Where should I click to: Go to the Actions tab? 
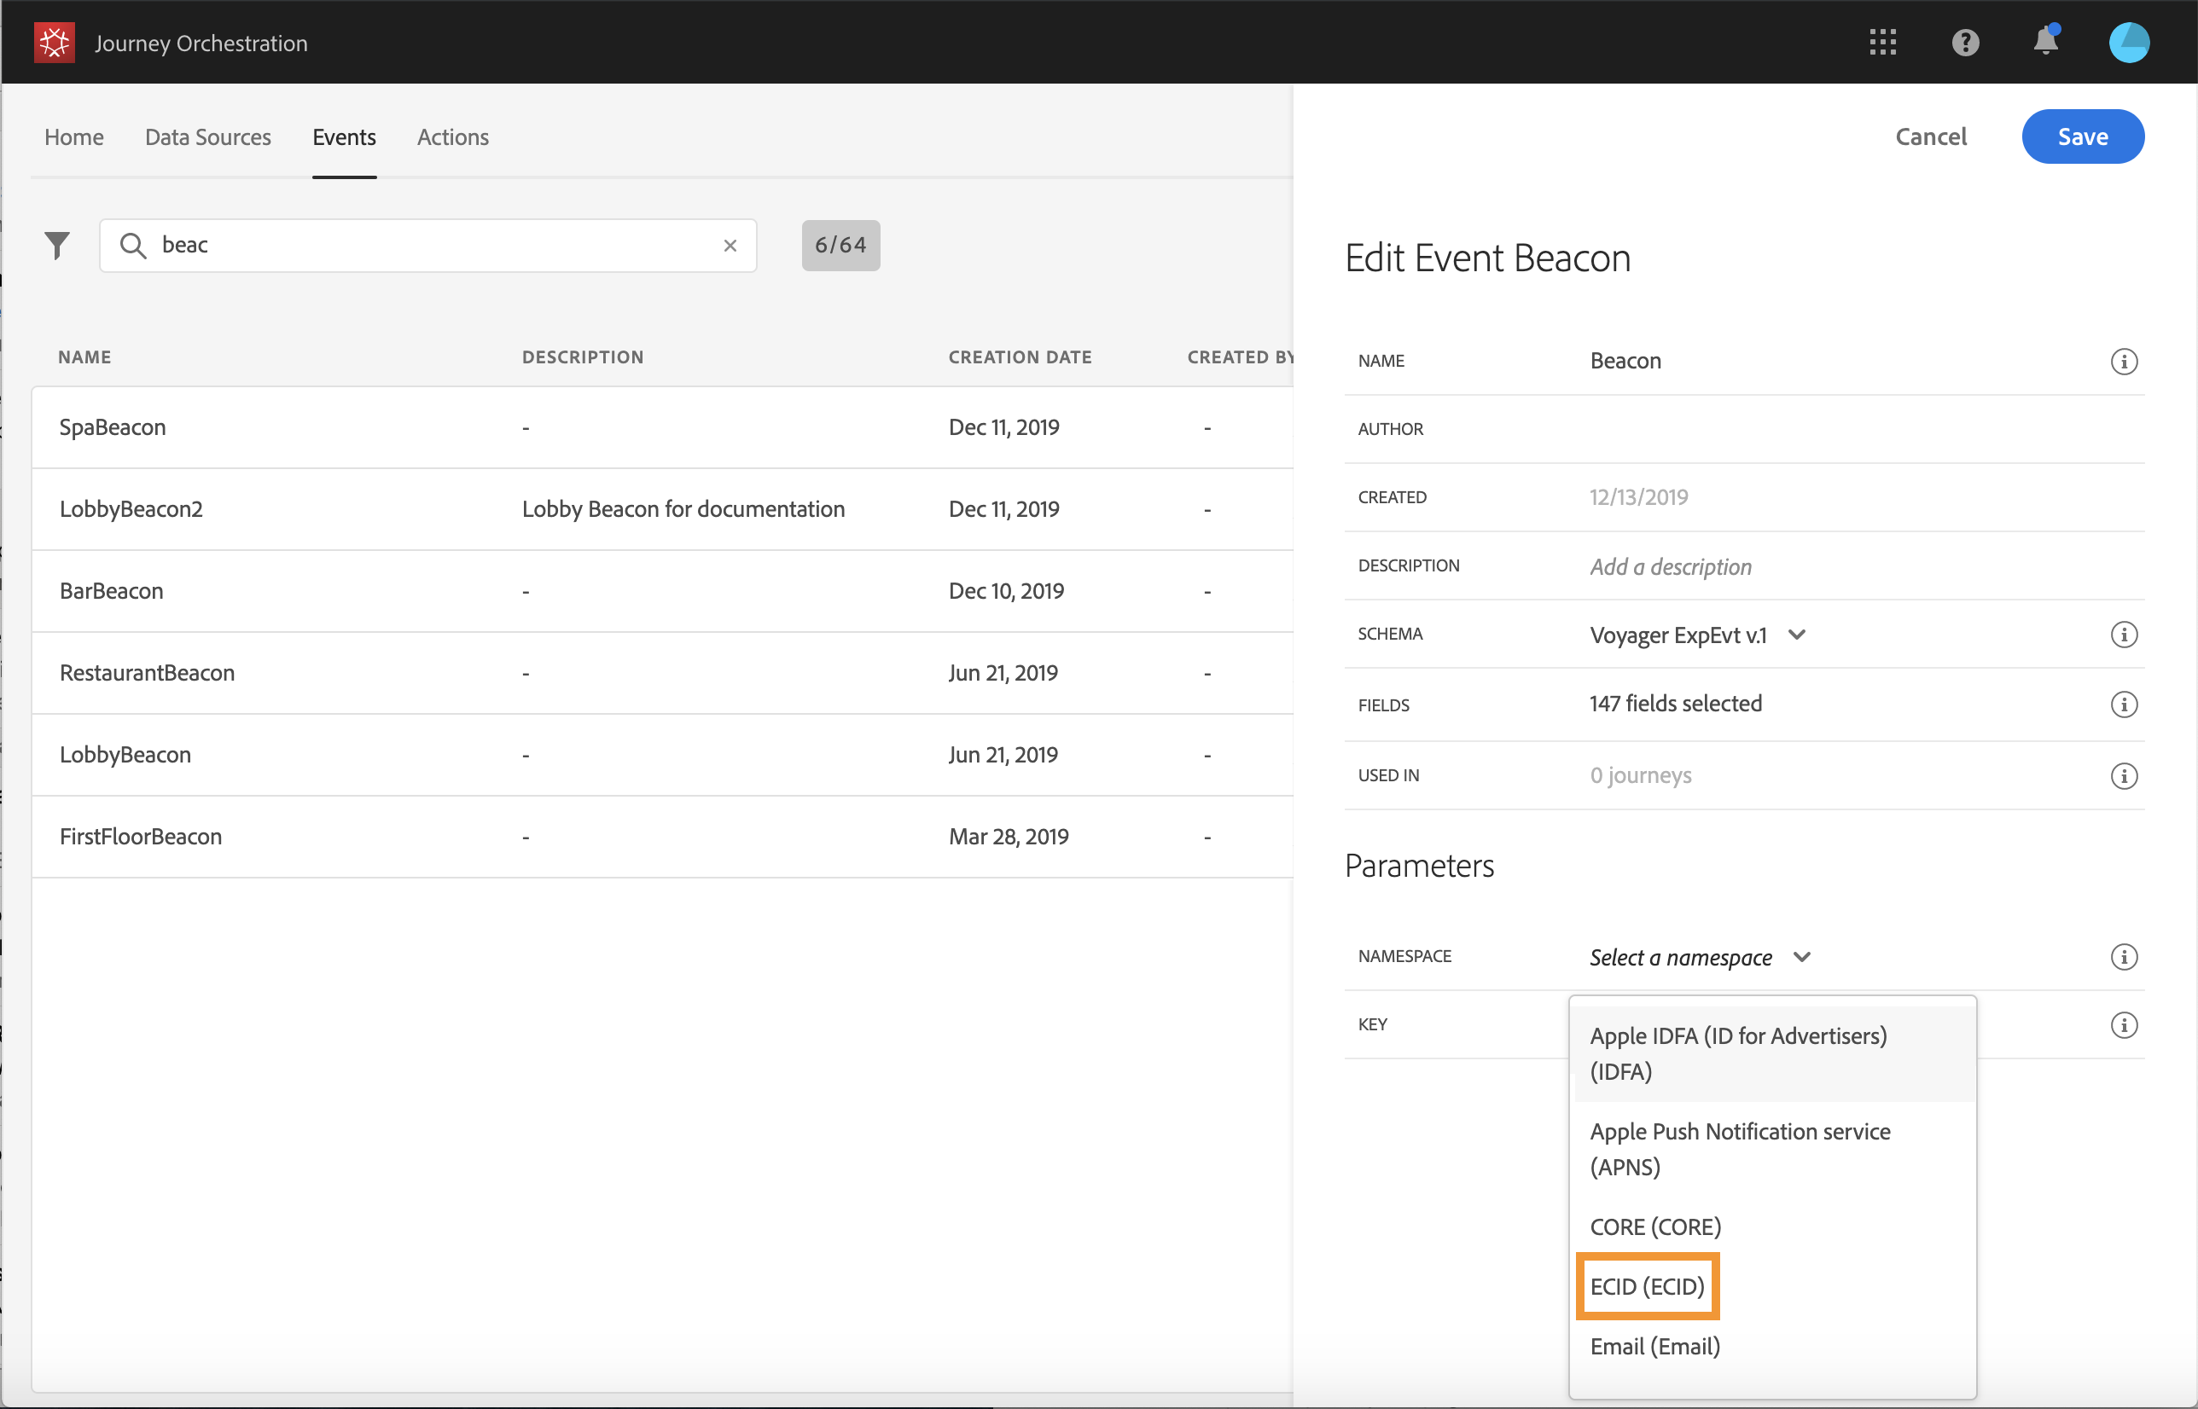tap(452, 137)
